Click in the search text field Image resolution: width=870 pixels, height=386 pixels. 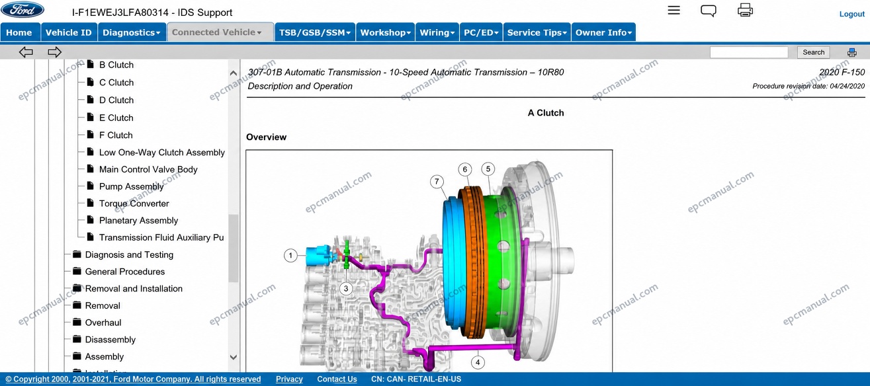(x=749, y=52)
